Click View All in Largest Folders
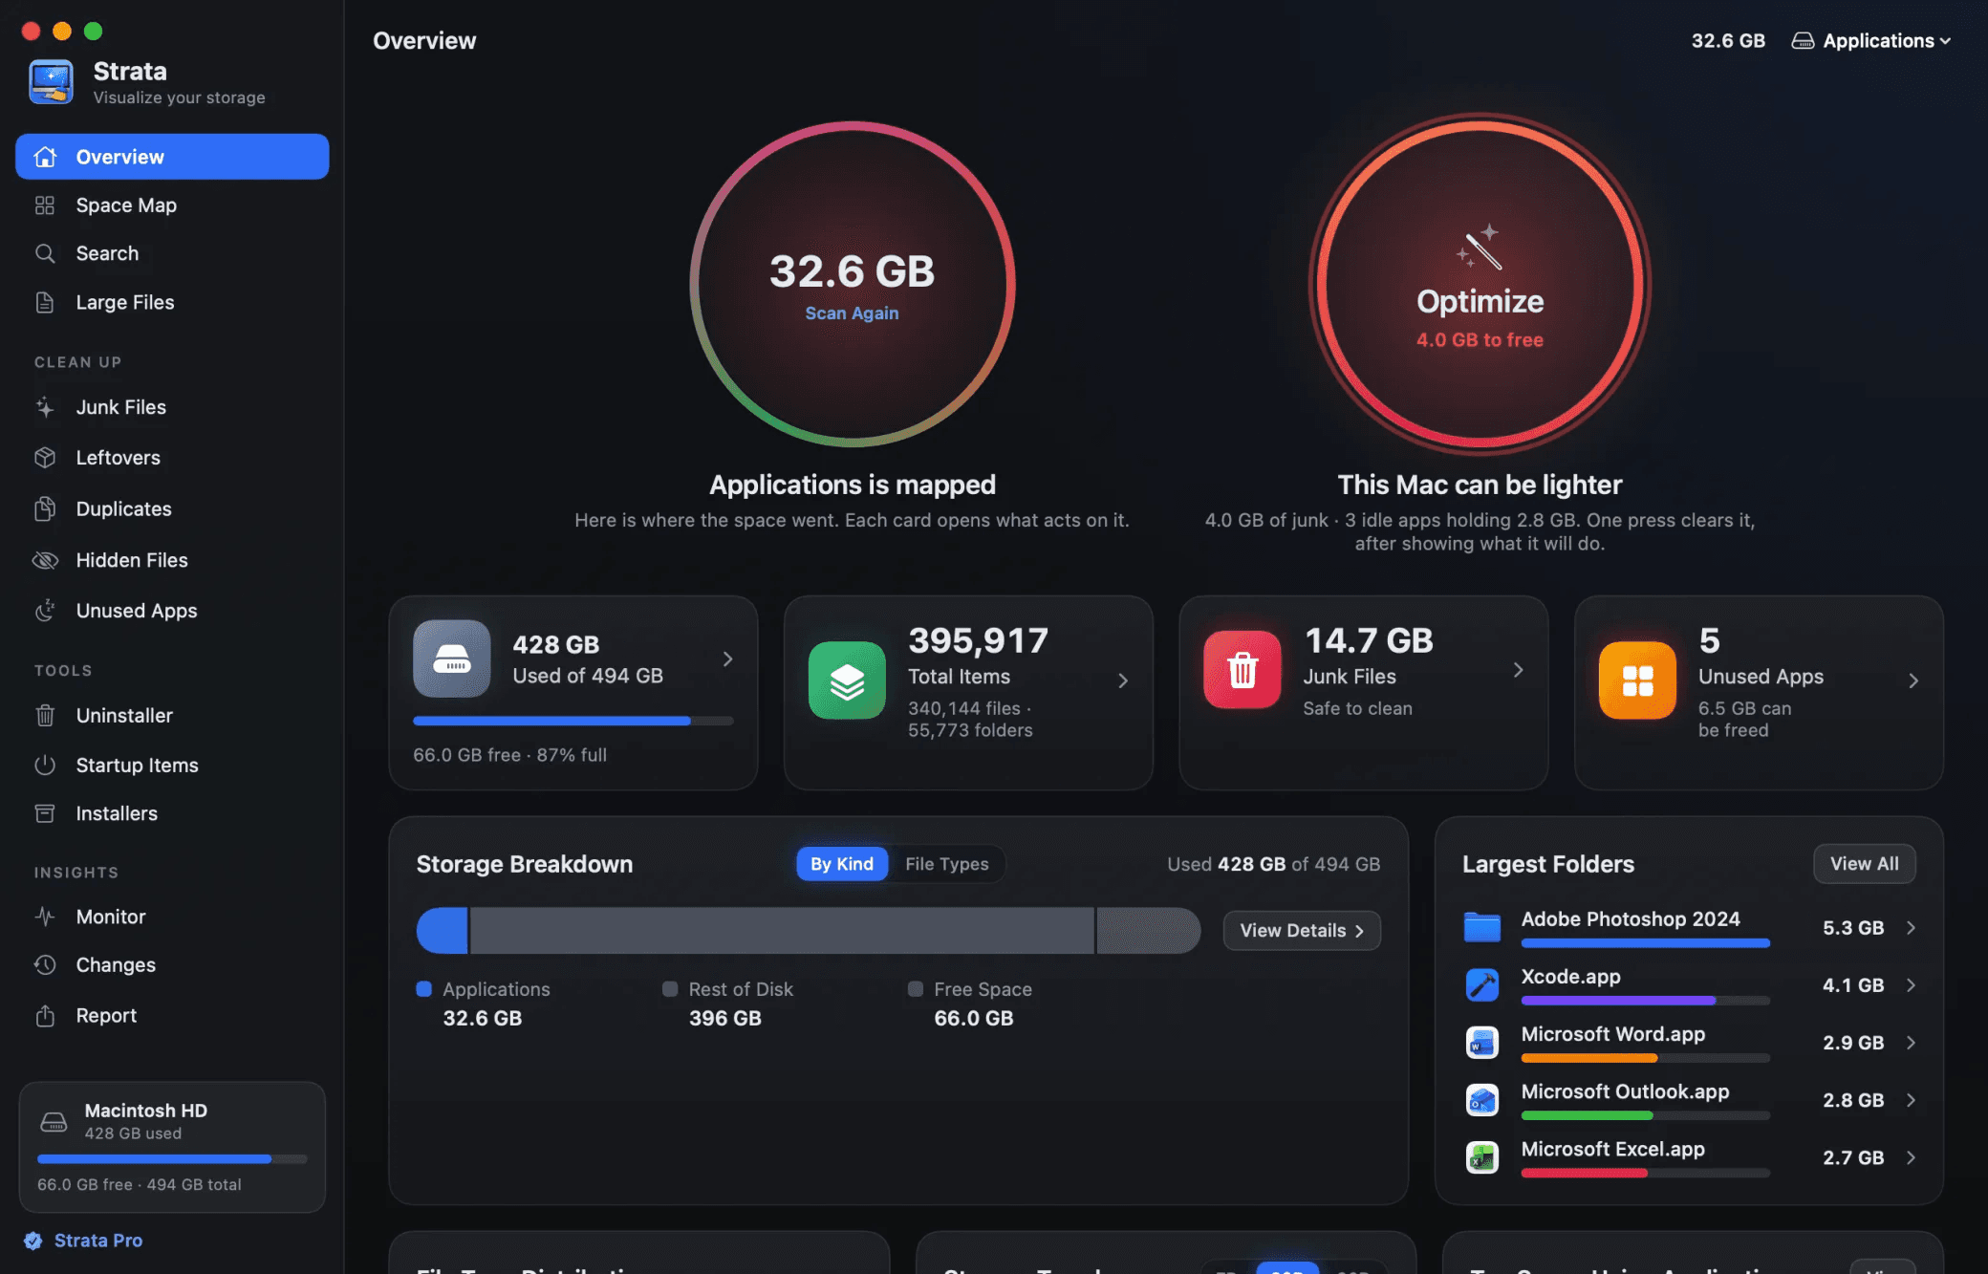This screenshot has width=1988, height=1274. click(1864, 864)
